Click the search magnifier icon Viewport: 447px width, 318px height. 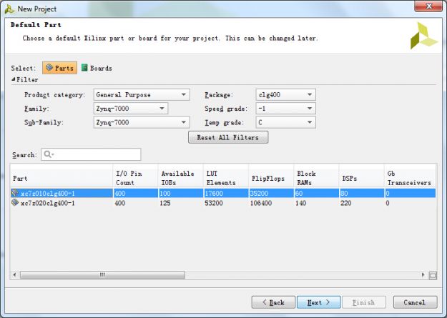coord(48,154)
